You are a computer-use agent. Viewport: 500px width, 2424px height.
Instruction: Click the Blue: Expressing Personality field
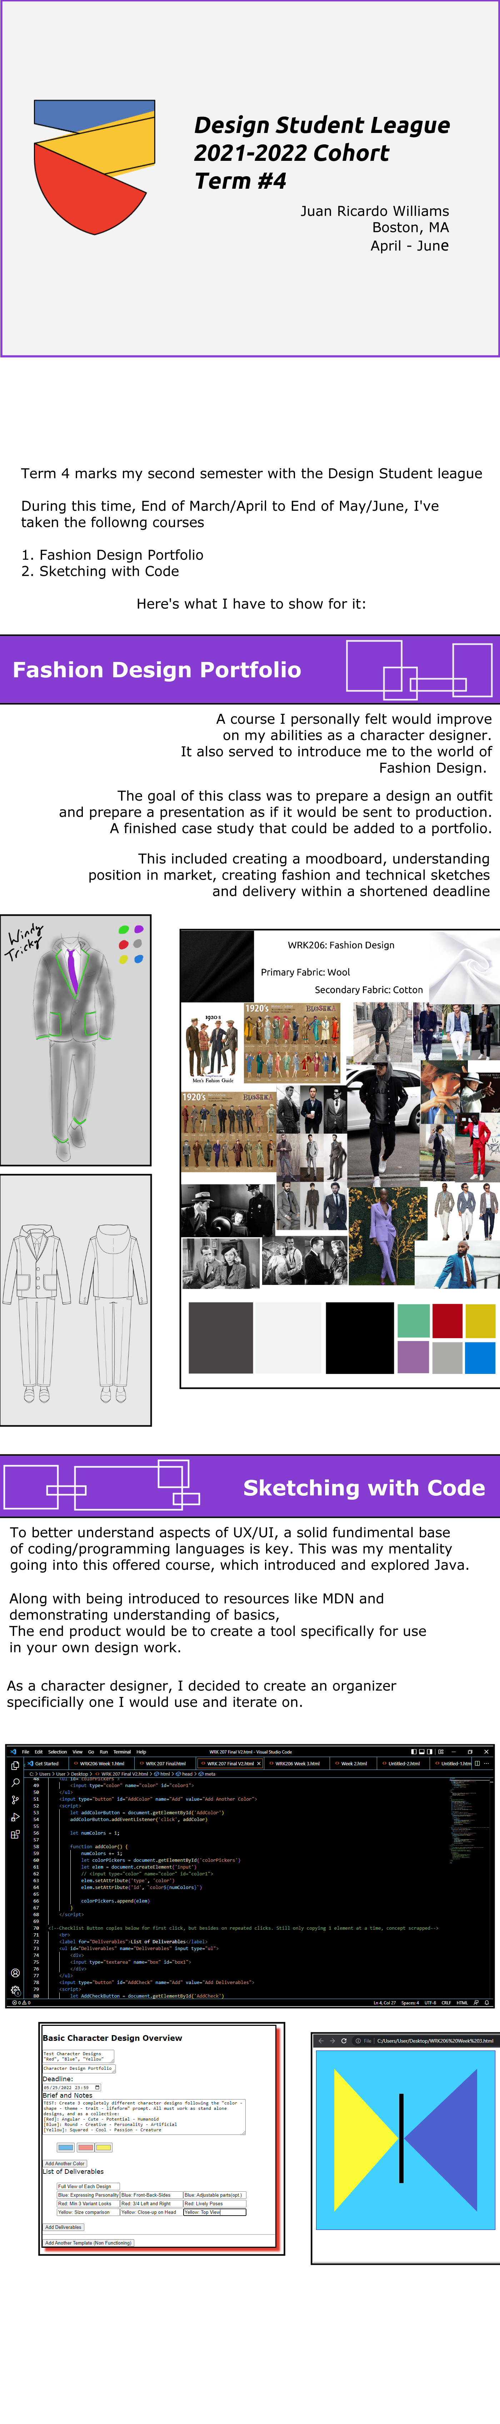point(88,2195)
